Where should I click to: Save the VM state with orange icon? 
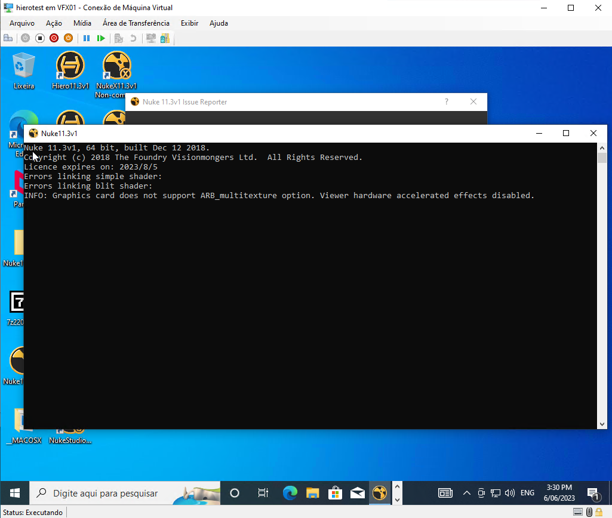(68, 38)
